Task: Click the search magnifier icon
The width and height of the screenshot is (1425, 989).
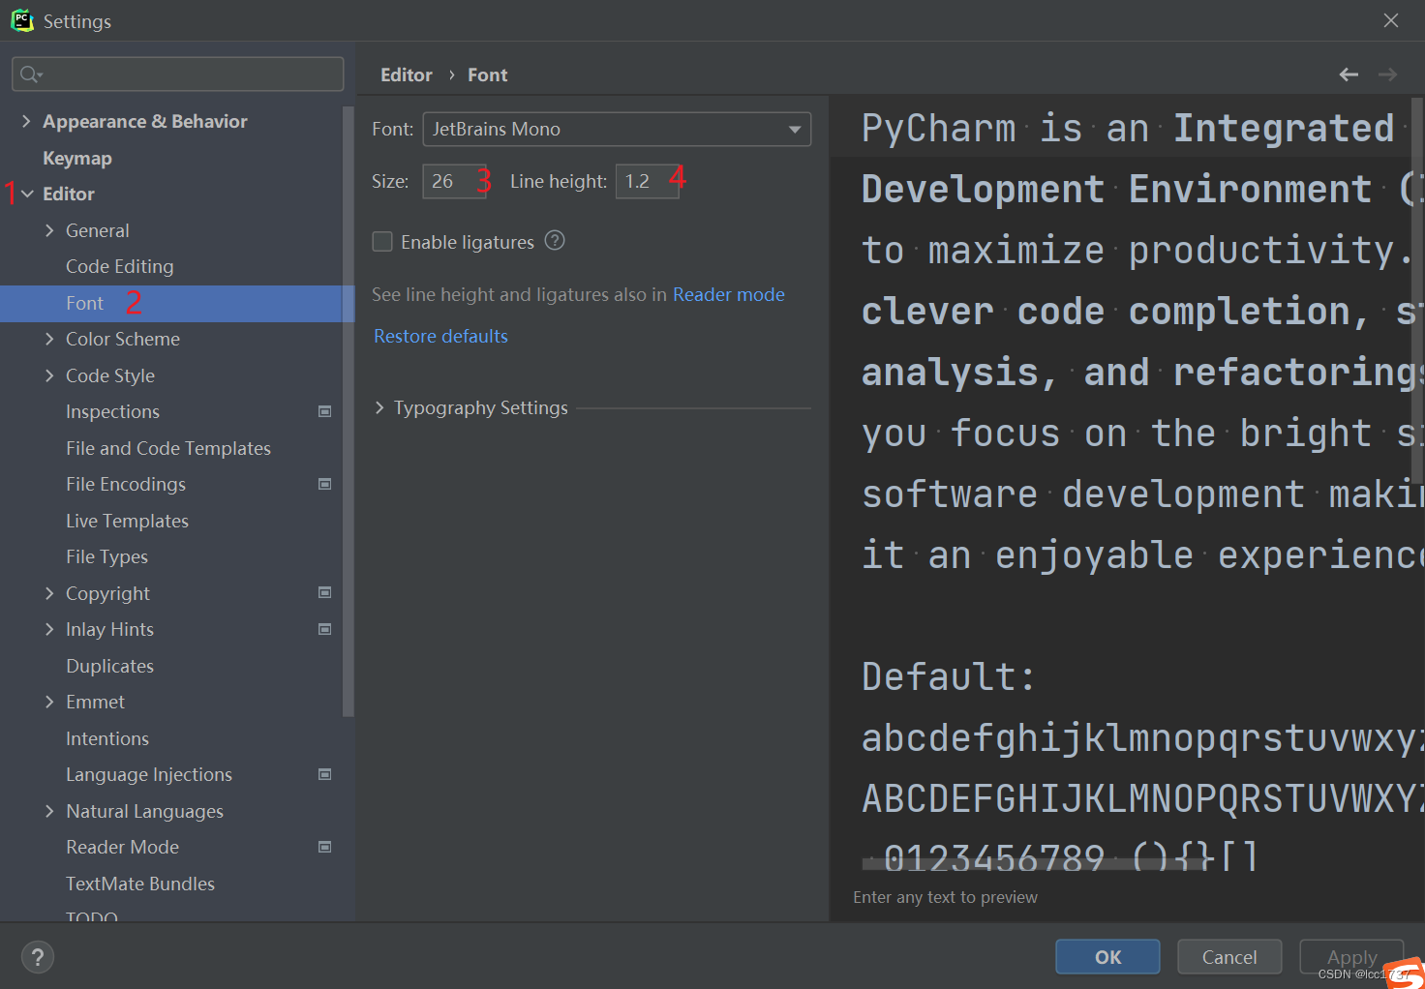Action: pos(30,75)
